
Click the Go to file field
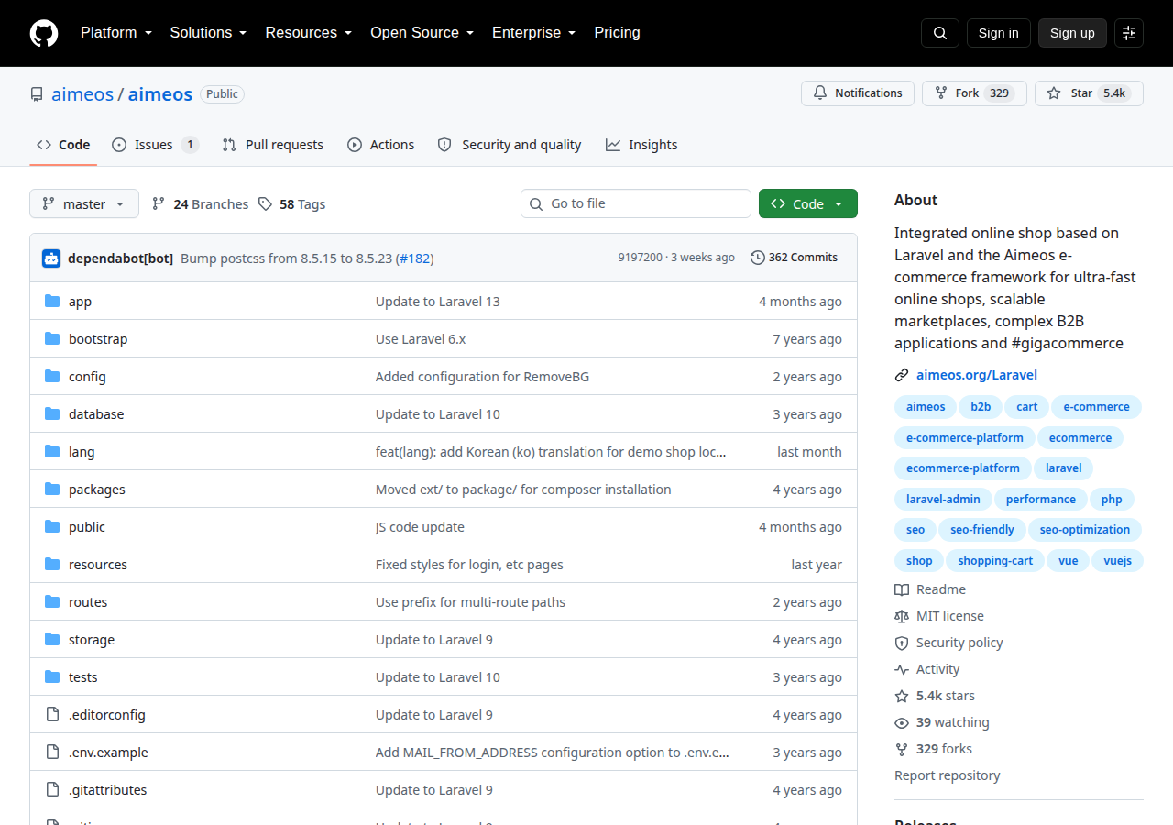(x=636, y=203)
